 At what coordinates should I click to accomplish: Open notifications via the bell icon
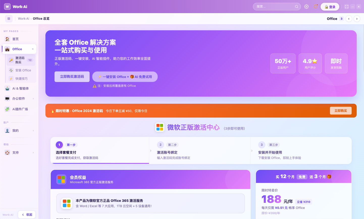point(316,7)
